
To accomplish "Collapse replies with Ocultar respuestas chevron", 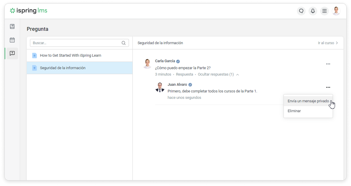I will [x=237, y=75].
